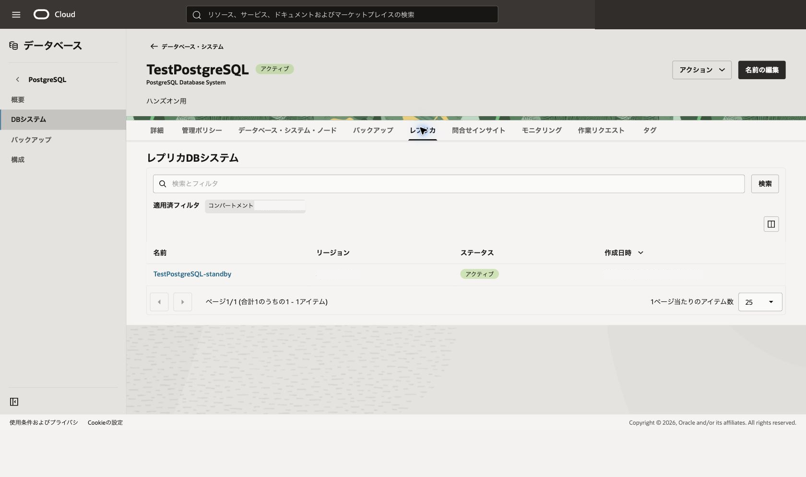
Task: Open the hamburger navigation menu
Action: [x=16, y=14]
